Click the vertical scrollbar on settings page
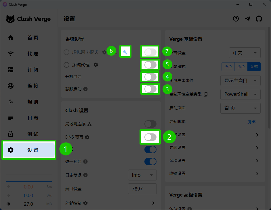 coord(269,77)
